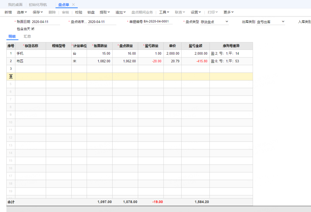Click the 审核 button
The width and height of the screenshot is (311, 212).
[x=65, y=12]
